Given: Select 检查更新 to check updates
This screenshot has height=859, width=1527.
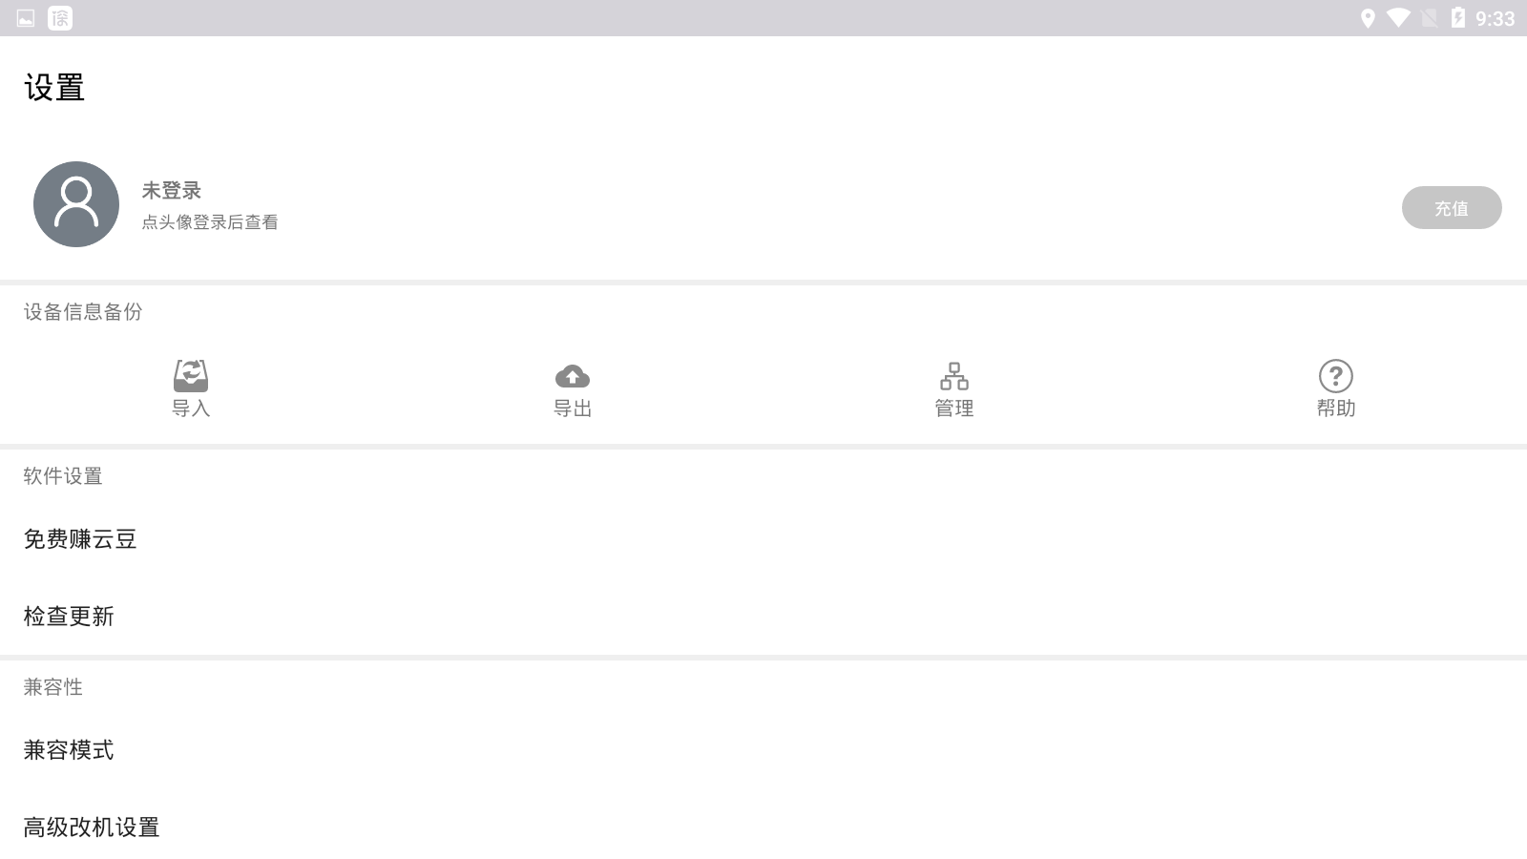Looking at the screenshot, I should (x=763, y=617).
